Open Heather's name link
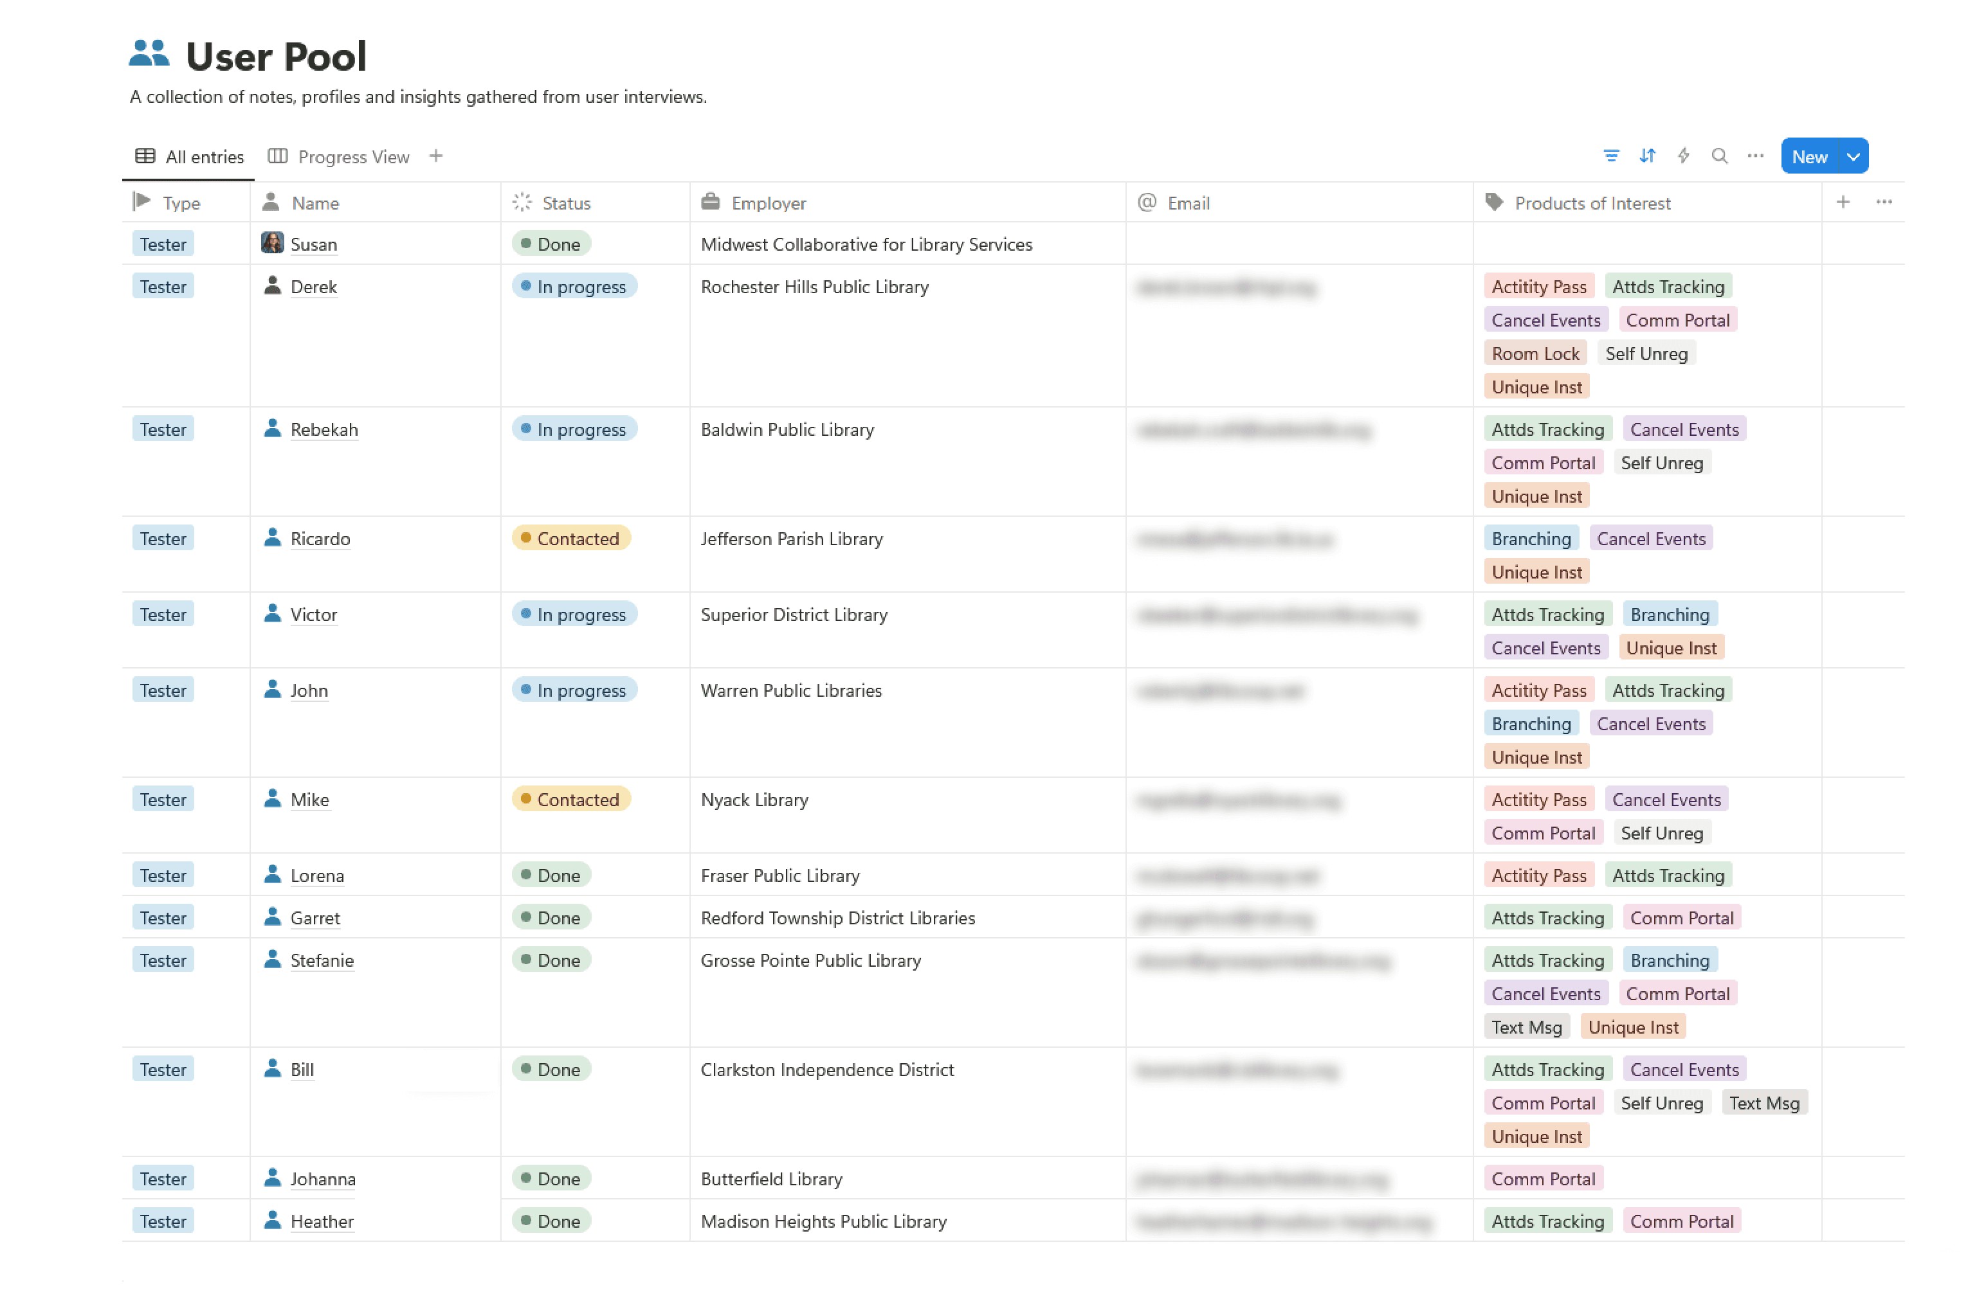 tap(322, 1221)
